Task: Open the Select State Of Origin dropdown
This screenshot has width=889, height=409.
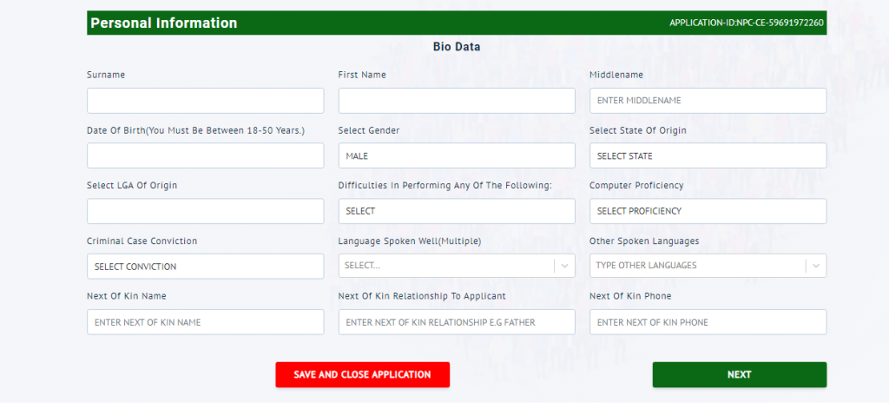Action: coord(708,155)
